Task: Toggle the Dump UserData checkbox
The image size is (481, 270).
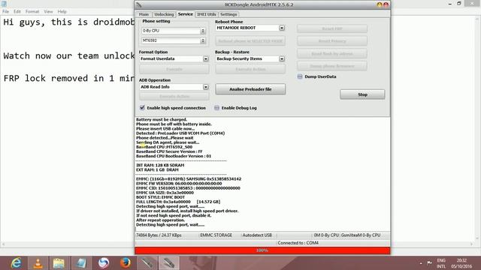Action: (x=300, y=76)
